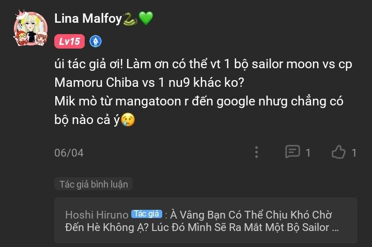Click the Lina Malfoy username
The height and width of the screenshot is (247, 372).
point(88,18)
